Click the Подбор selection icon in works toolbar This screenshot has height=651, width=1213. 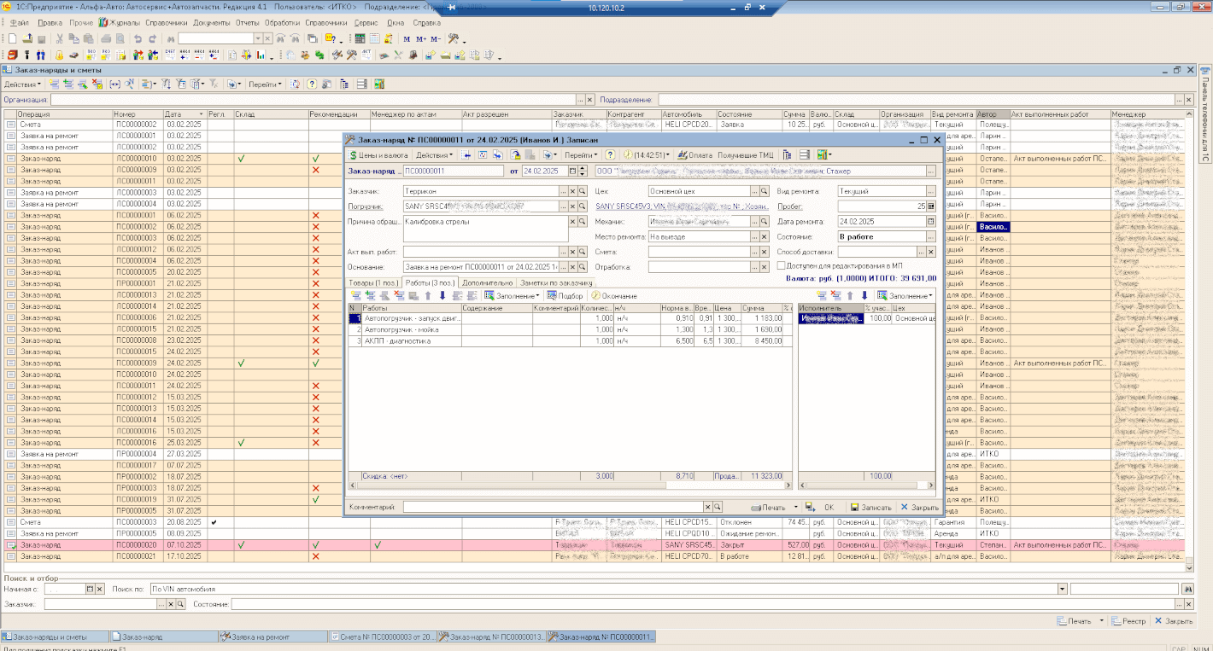[553, 296]
